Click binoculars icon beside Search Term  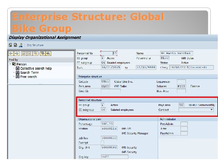coord(17,72)
